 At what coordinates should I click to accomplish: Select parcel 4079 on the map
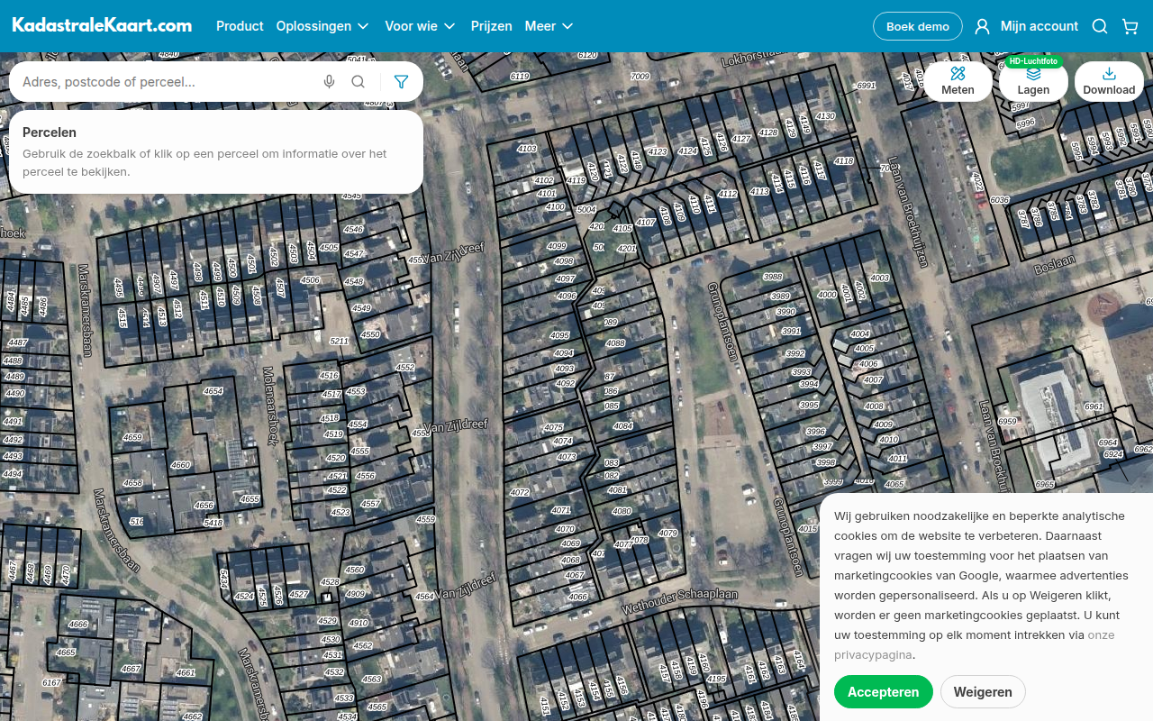[667, 534]
